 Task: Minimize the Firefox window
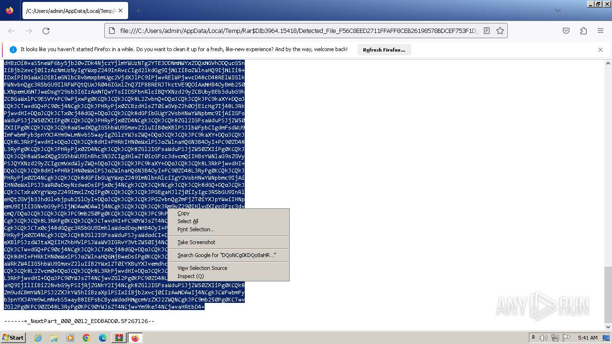click(590, 4)
